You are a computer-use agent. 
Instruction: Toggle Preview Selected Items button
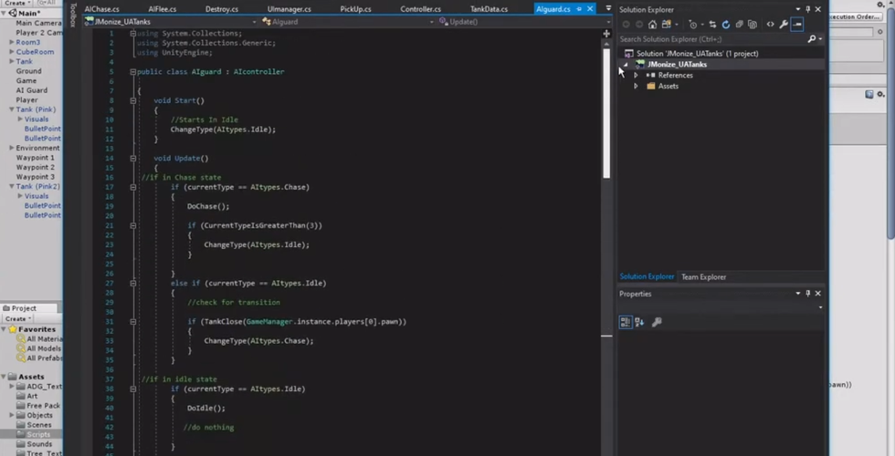tap(797, 25)
